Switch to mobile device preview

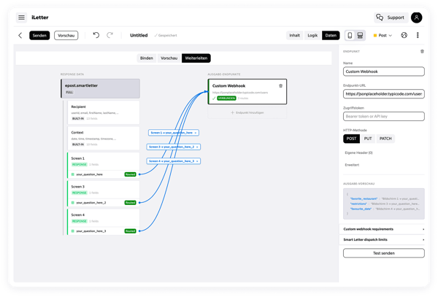point(350,36)
